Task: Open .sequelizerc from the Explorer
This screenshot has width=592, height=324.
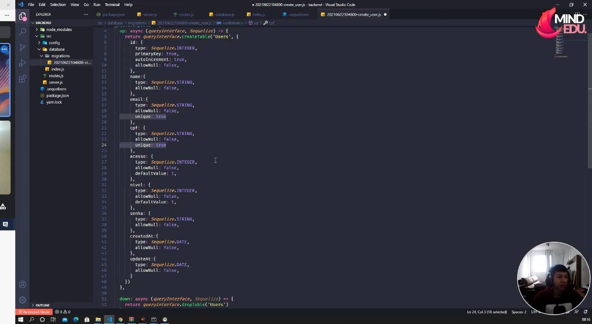Action: pyautogui.click(x=56, y=89)
